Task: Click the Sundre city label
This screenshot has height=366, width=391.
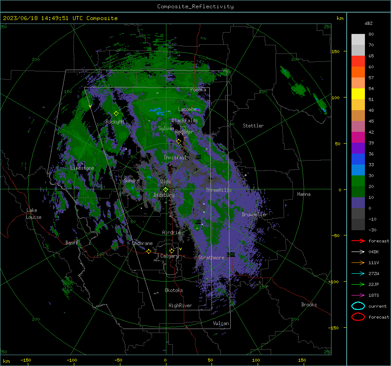Action: [132, 181]
